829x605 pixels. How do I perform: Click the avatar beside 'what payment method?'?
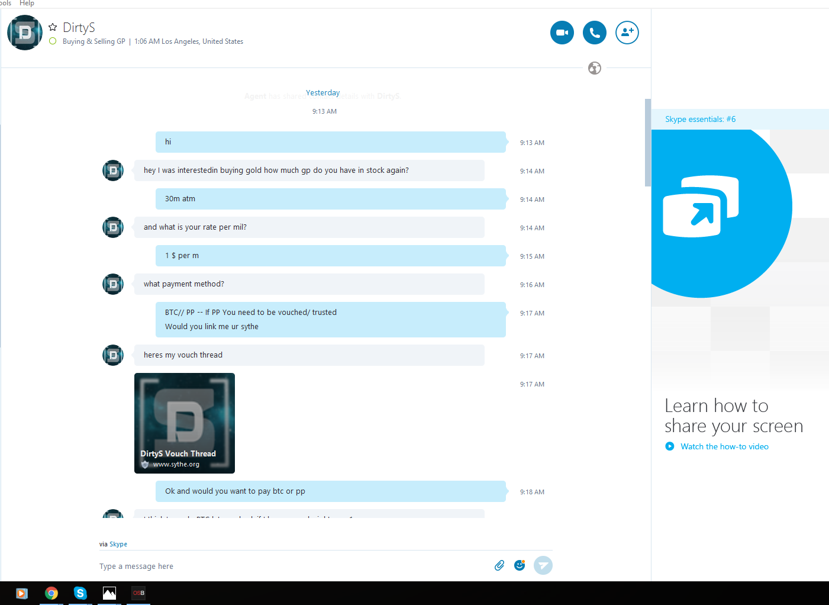coord(113,284)
